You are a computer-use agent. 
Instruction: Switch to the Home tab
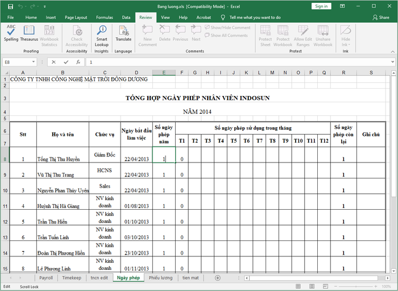tap(31, 17)
